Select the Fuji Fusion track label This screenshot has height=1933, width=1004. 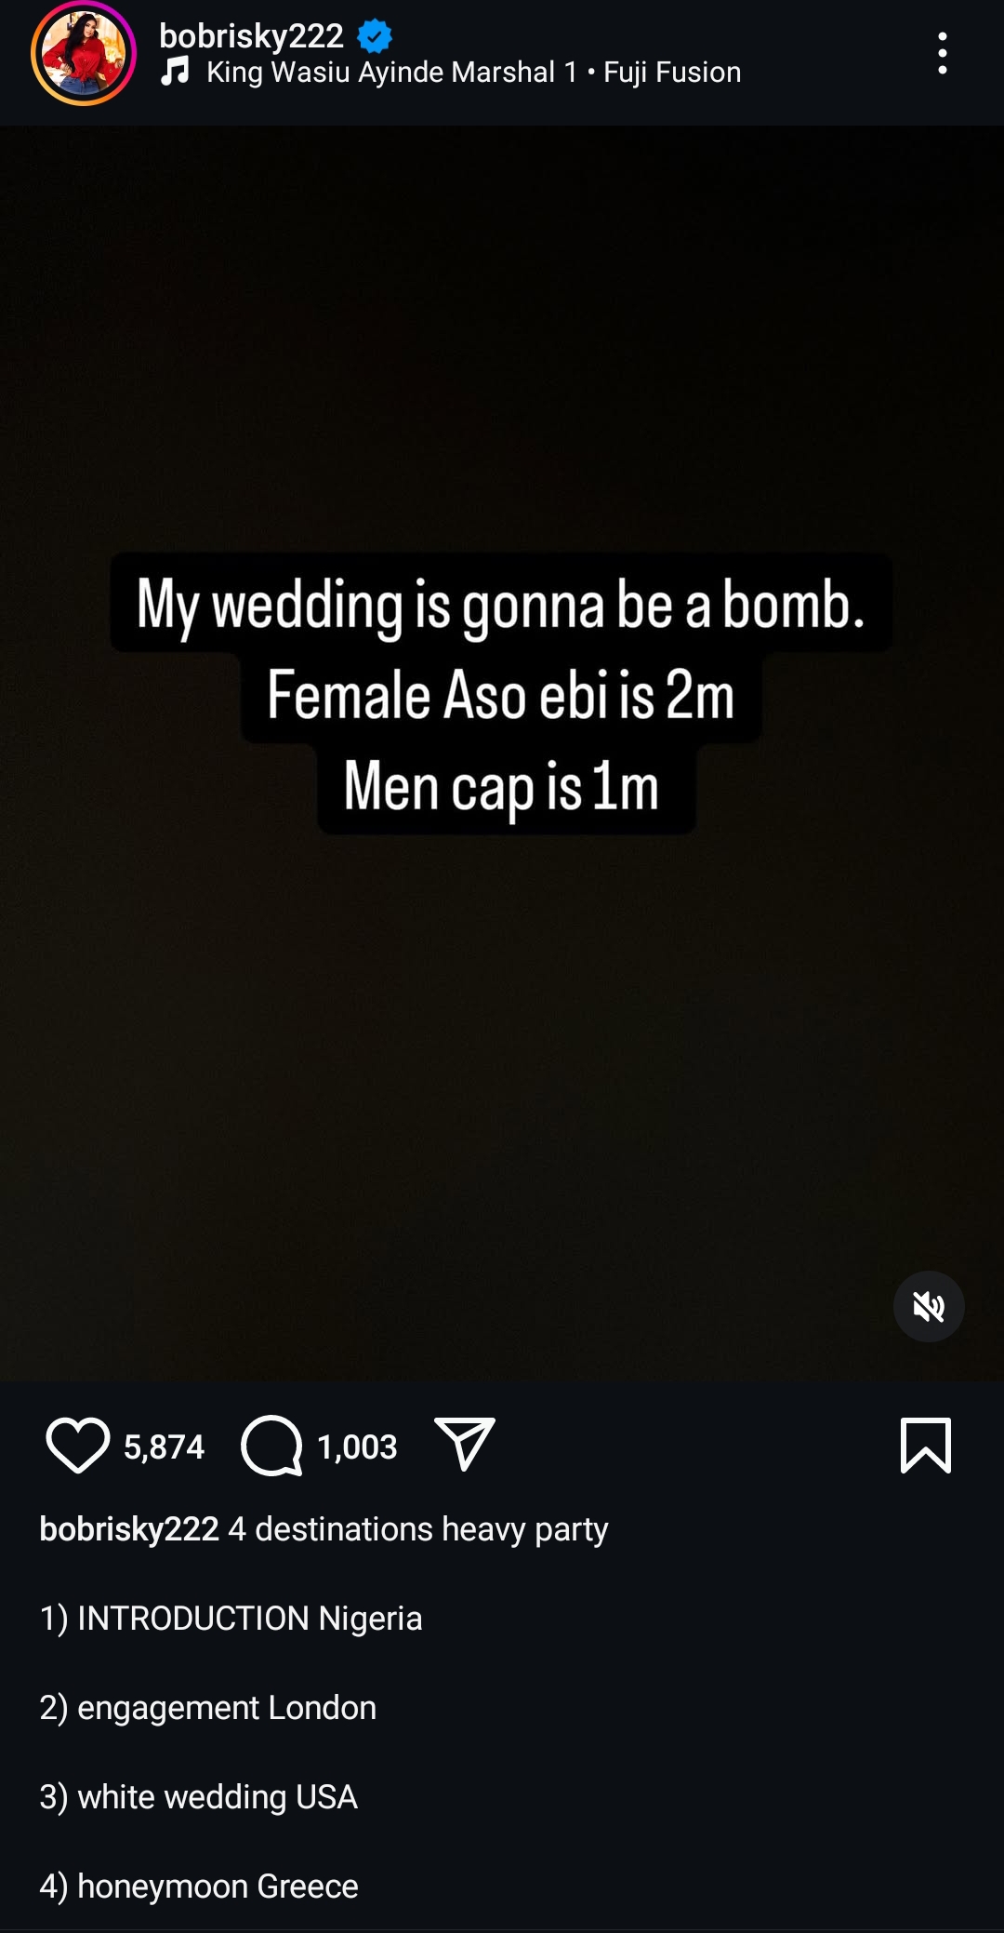pyautogui.click(x=672, y=72)
